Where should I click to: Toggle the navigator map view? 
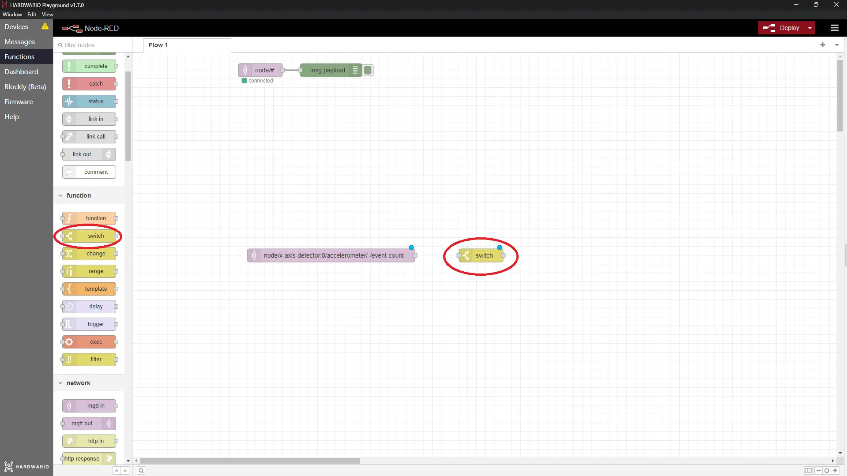coord(808,471)
